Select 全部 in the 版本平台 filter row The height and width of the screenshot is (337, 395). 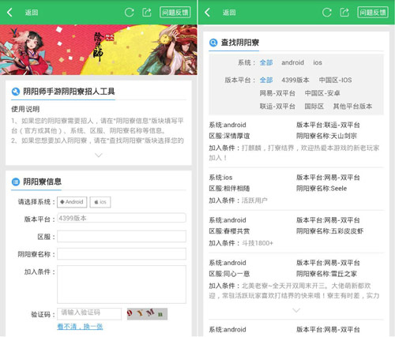click(x=266, y=80)
